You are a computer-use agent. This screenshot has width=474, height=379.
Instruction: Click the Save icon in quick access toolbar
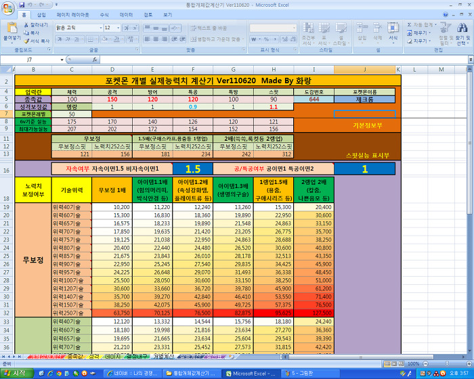point(23,4)
